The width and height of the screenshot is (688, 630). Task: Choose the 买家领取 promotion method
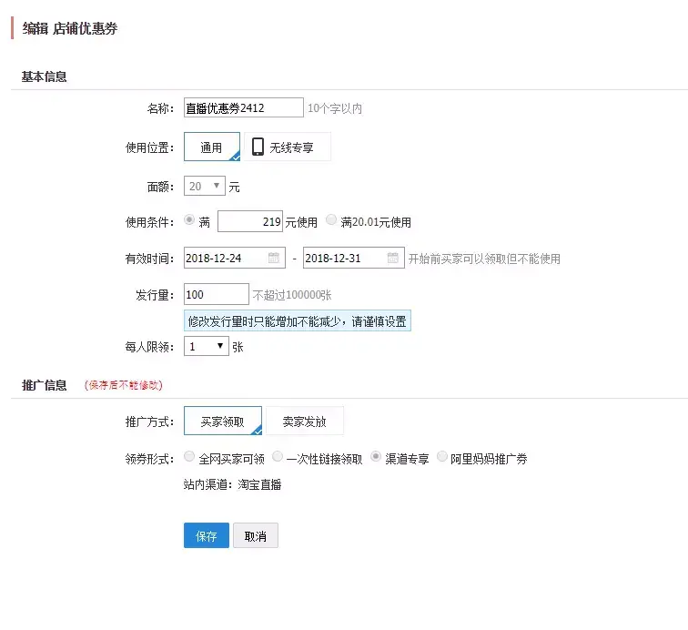point(223,421)
